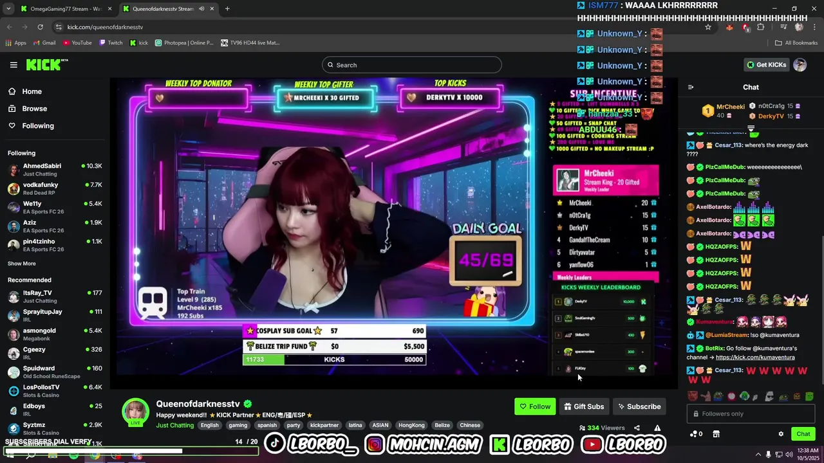Screen dimensions: 824x463
Task: Open LosPollosTV recommended channel
Action: [55, 391]
